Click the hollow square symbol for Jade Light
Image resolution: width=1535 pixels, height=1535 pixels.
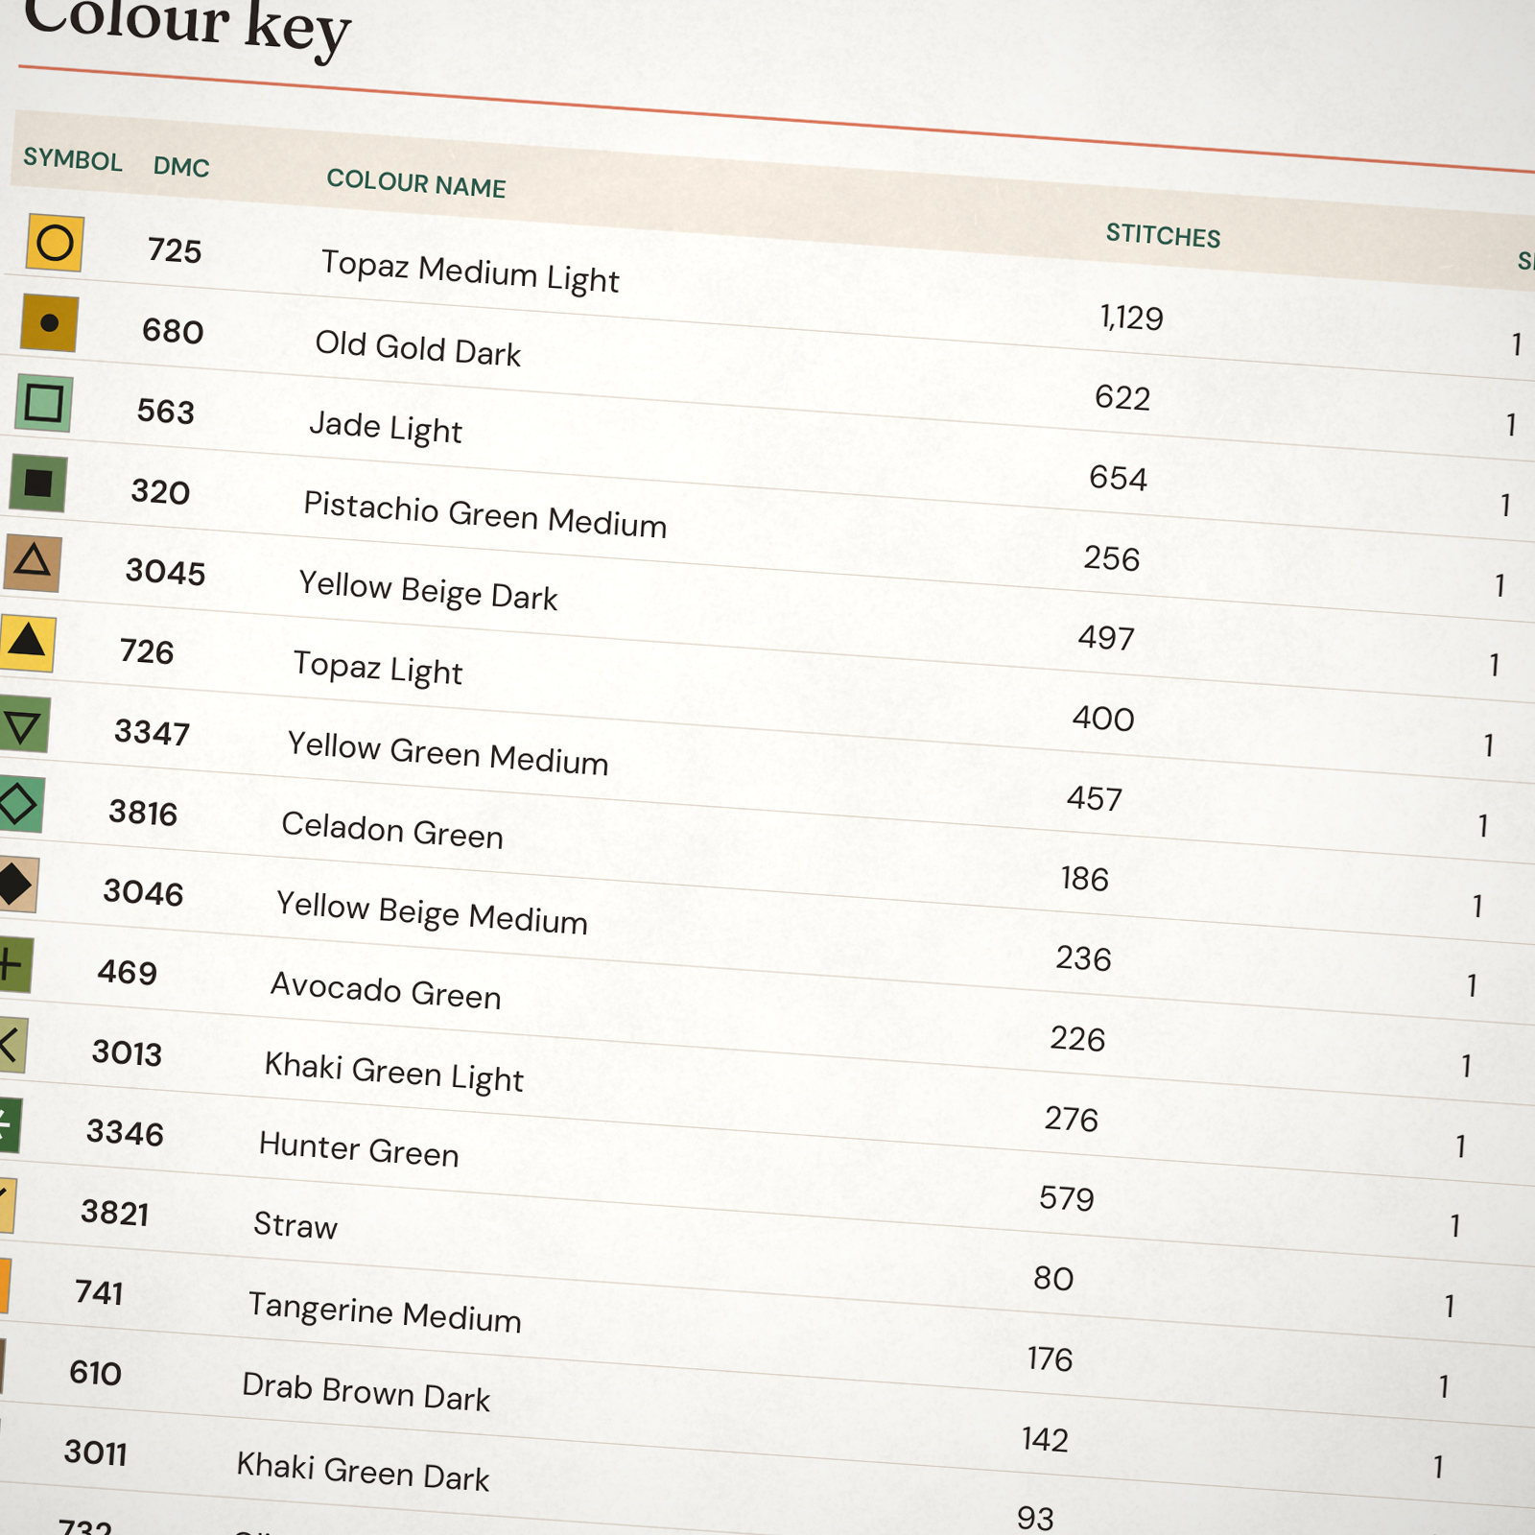[43, 403]
